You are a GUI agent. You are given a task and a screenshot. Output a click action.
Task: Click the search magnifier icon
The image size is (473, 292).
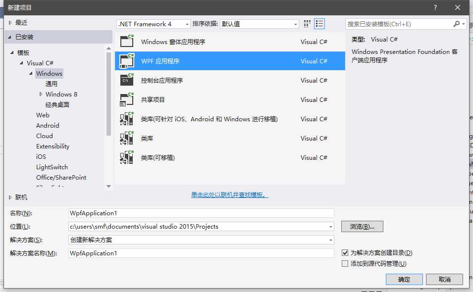[x=457, y=24]
